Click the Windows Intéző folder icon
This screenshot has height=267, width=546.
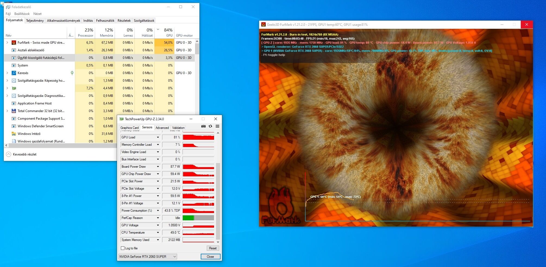14,134
